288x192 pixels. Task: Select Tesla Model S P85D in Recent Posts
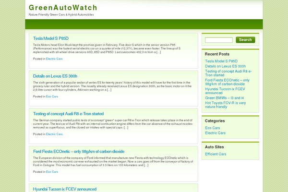[x=221, y=61]
